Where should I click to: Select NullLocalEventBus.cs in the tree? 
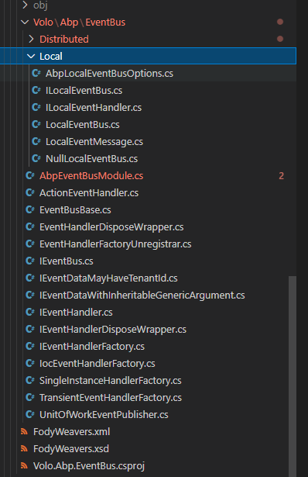coord(91,159)
